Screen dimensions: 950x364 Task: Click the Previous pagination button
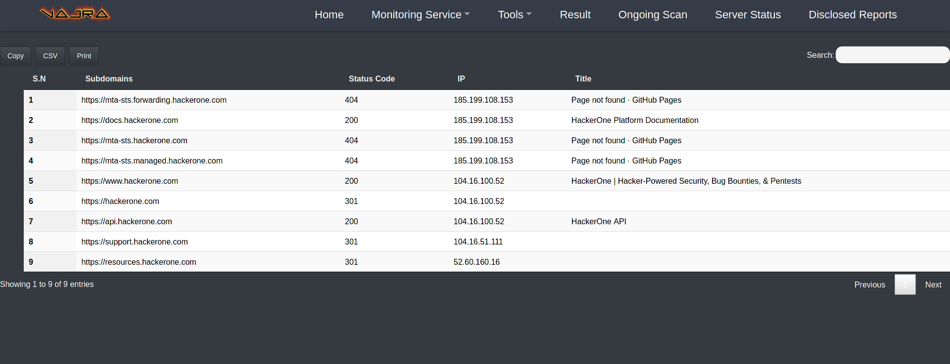click(x=869, y=284)
